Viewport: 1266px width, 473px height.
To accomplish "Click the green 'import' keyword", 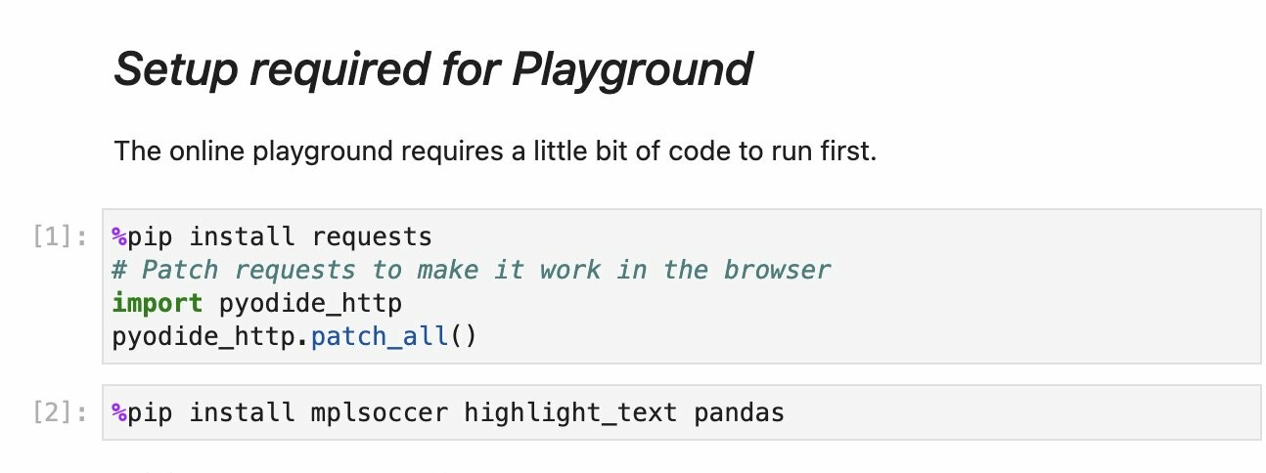I will point(158,303).
